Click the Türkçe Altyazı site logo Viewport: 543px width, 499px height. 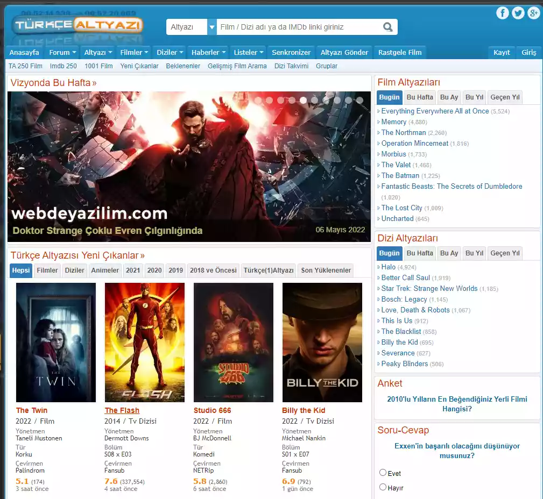pos(77,25)
